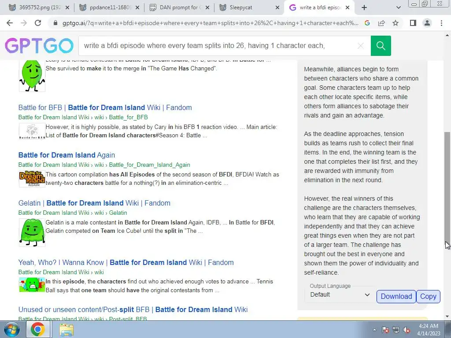Reload the gptgo.ai page
The width and height of the screenshot is (451, 338).
[38, 23]
